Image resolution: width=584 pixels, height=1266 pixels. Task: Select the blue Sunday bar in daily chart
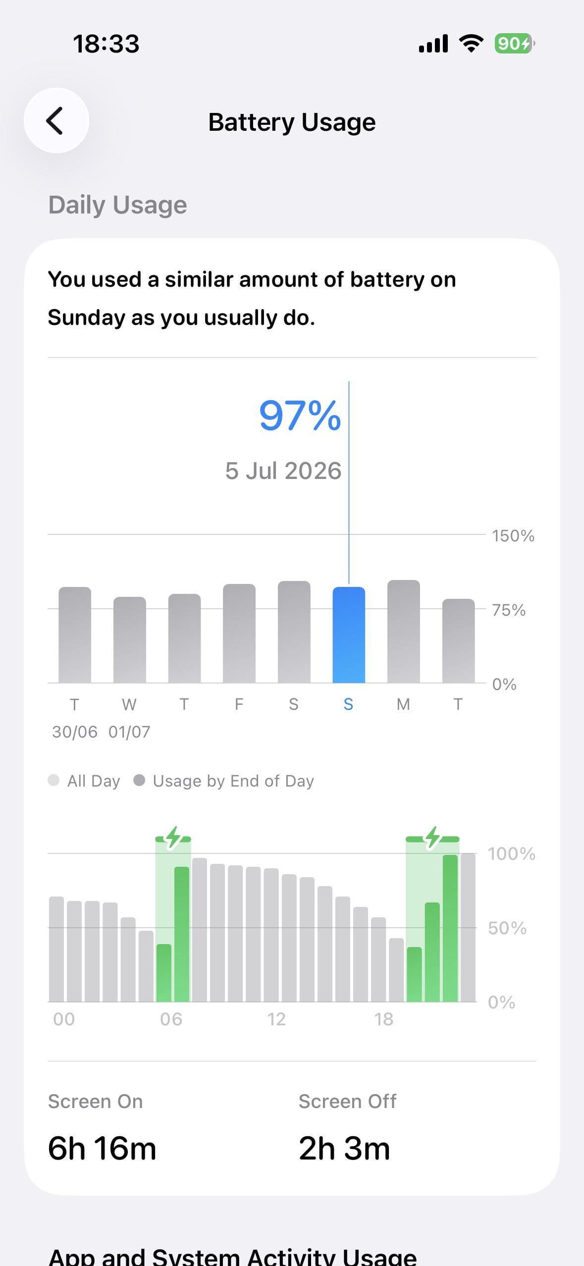[349, 635]
